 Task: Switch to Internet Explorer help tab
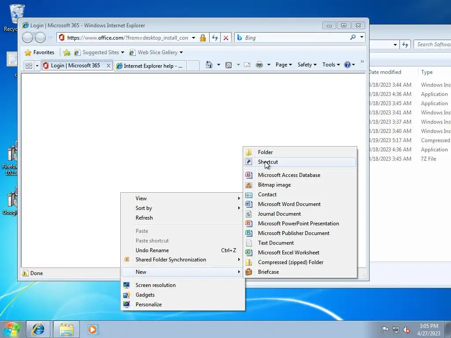pyautogui.click(x=150, y=66)
